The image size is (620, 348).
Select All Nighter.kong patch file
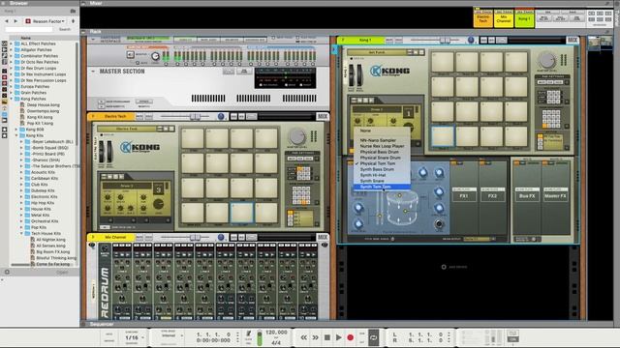[x=50, y=240]
